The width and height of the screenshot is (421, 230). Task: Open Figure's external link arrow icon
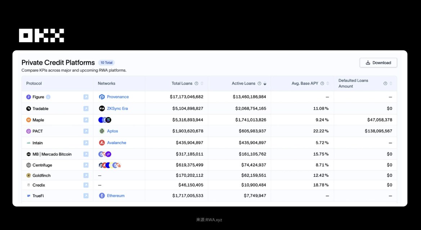(x=86, y=97)
